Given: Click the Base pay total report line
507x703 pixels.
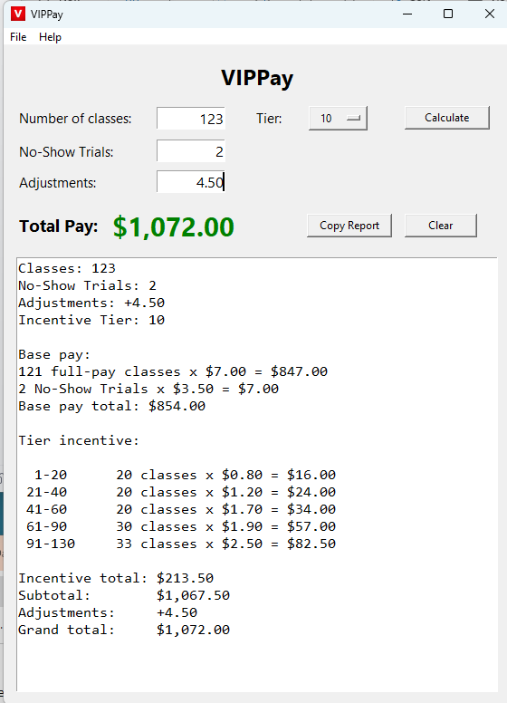Looking at the screenshot, I should tap(112, 406).
